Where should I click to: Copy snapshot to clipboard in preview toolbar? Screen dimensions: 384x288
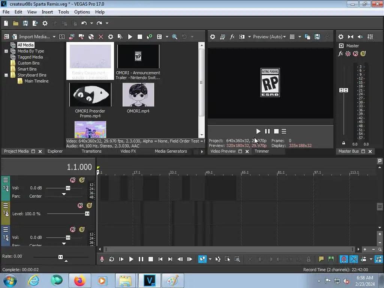click(x=307, y=37)
